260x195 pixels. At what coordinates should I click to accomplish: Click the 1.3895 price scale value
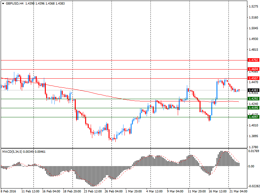click(x=254, y=136)
